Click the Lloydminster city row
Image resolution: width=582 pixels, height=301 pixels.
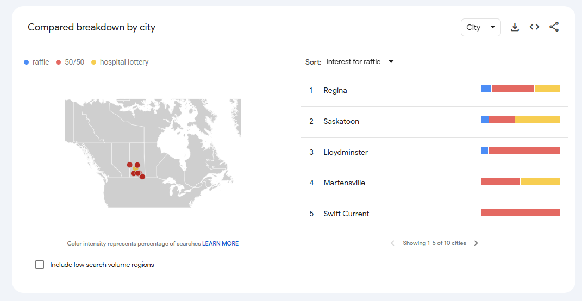[x=345, y=152]
